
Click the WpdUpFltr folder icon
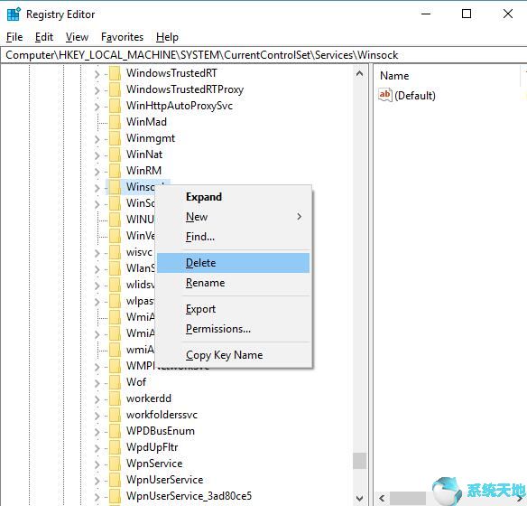[x=115, y=447]
